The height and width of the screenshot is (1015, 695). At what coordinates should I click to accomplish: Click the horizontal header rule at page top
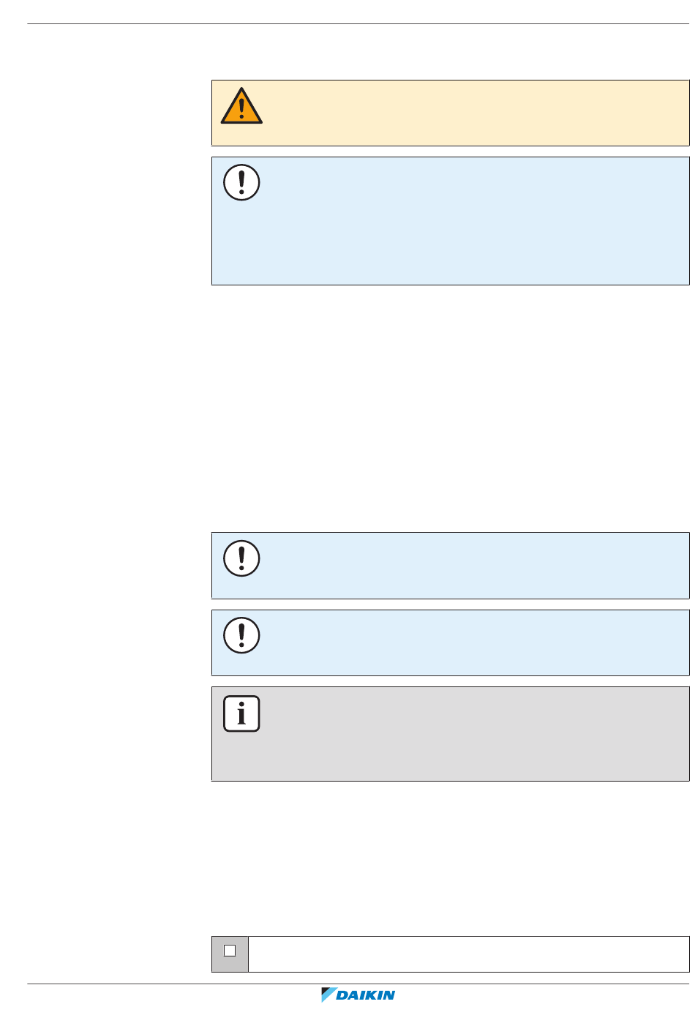point(358,23)
